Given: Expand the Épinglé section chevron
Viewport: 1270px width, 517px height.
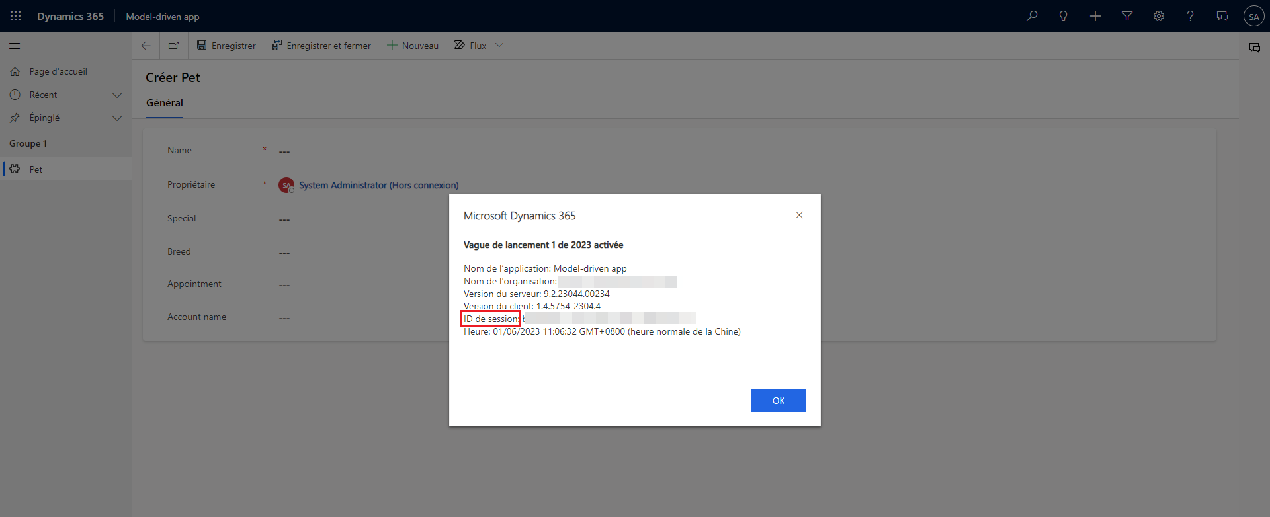Looking at the screenshot, I should [117, 118].
